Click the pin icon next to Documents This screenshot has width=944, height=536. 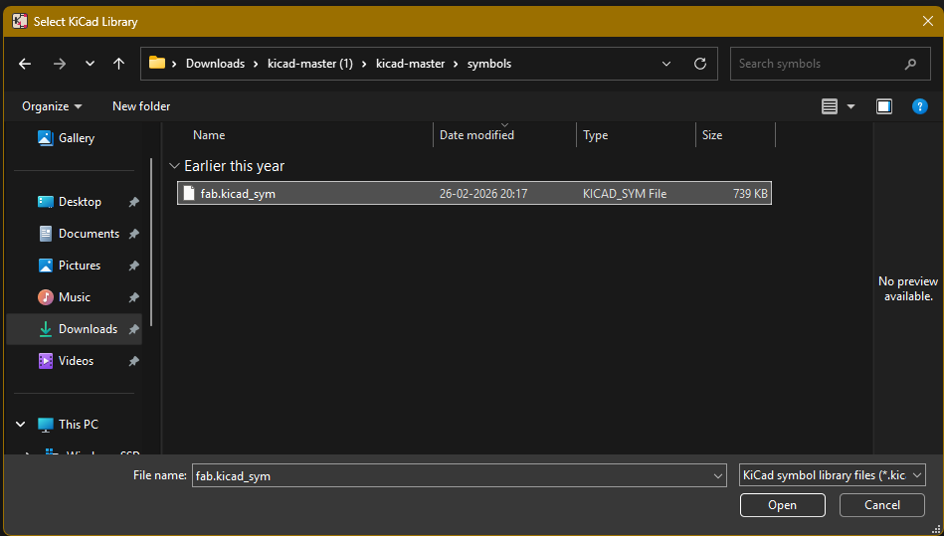[x=133, y=234]
